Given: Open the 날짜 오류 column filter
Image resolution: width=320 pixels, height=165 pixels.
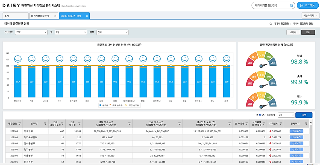Looking at the screenshot, I should point(129,124).
